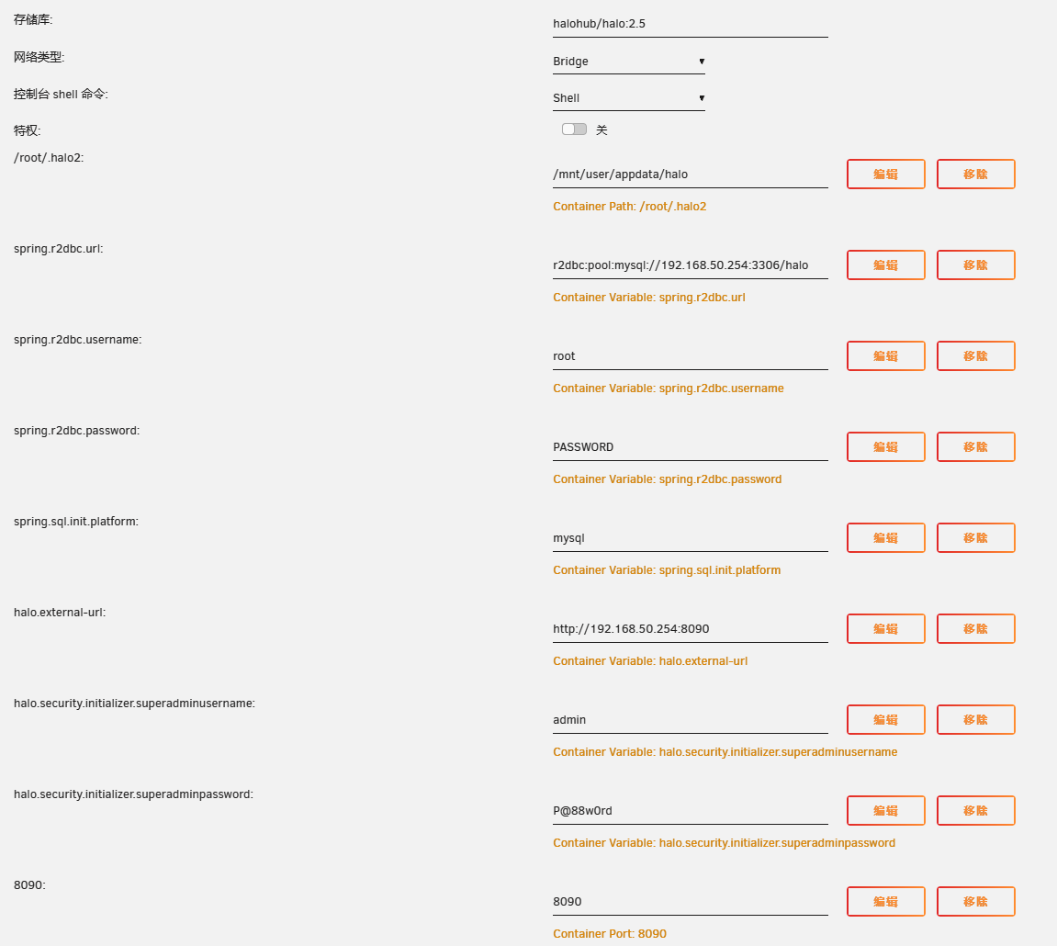The width and height of the screenshot is (1057, 946).
Task: Edit the spring.r2dbc.url variable
Action: [x=885, y=265]
